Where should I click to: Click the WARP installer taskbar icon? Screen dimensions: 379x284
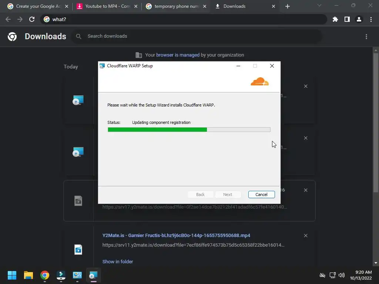pyautogui.click(x=94, y=275)
